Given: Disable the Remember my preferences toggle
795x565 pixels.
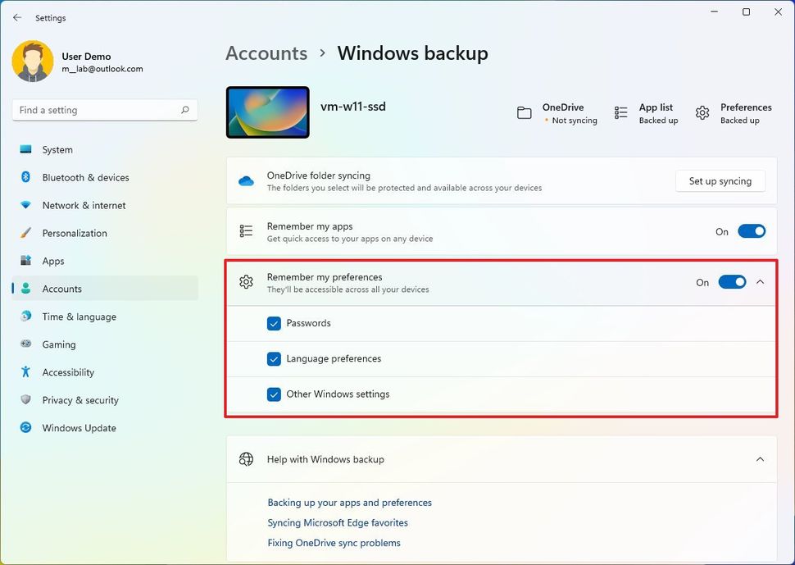Looking at the screenshot, I should 732,282.
